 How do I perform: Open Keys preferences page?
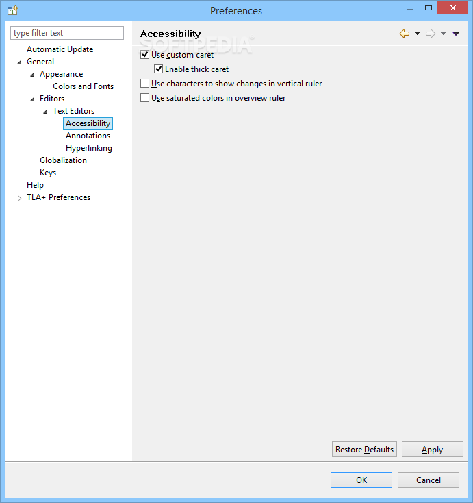[x=48, y=173]
